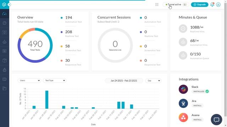Open the Dashboard sidebar icon
The image size is (227, 127).
coord(5,14)
